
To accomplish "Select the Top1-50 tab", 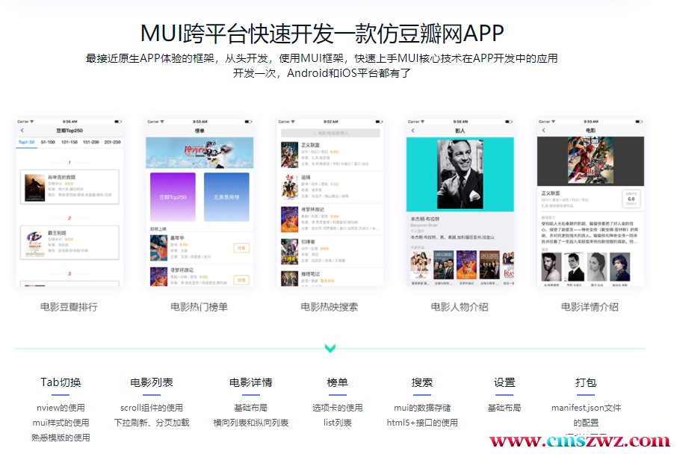I will click(x=27, y=142).
